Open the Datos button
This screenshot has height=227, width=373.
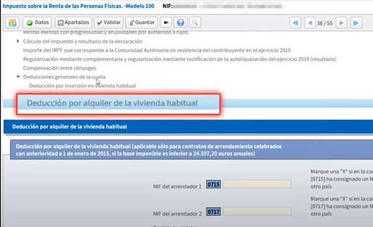(37, 22)
